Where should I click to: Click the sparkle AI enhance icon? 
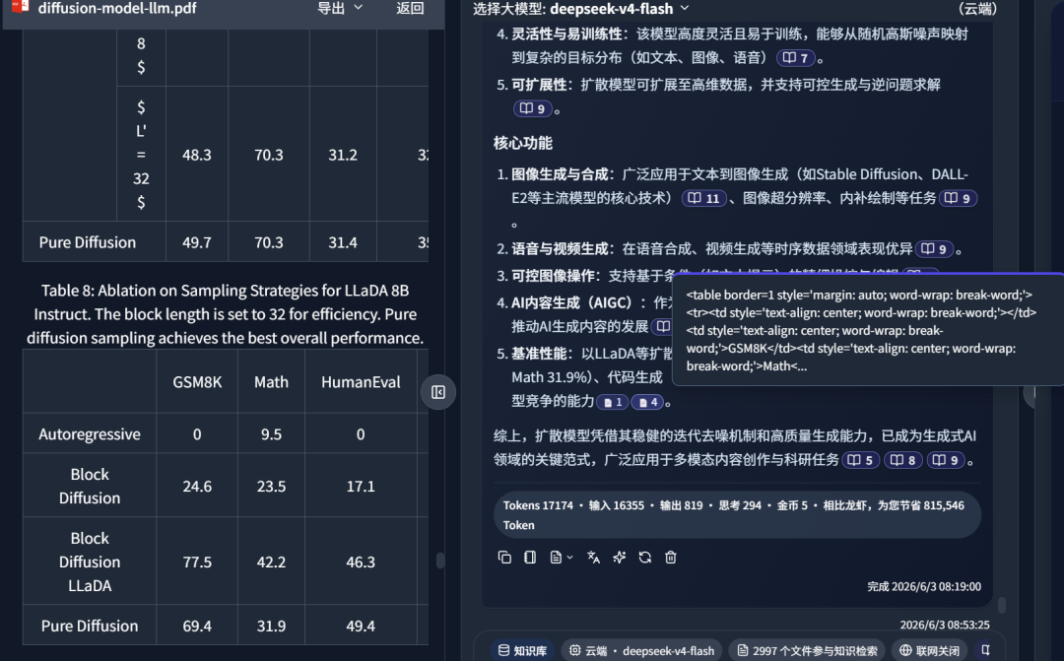[x=619, y=558]
